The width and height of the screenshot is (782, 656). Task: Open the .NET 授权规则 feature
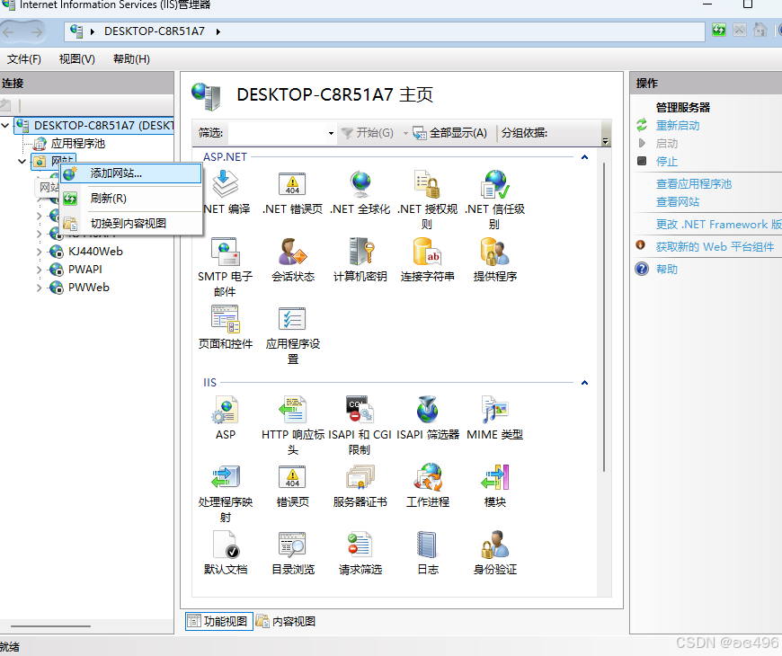coord(427,199)
